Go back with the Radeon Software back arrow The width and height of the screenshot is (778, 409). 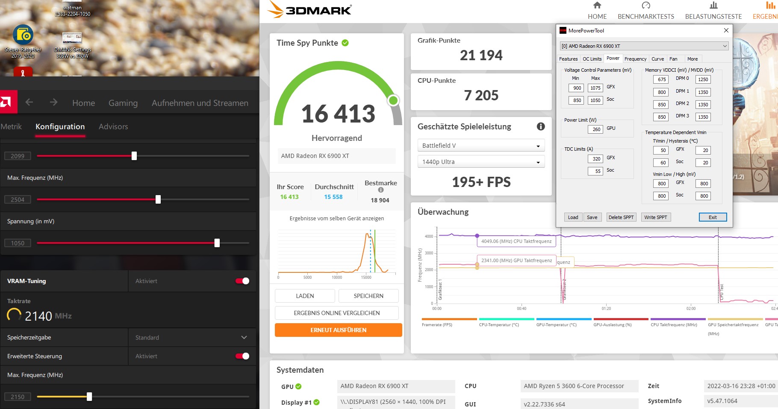29,102
